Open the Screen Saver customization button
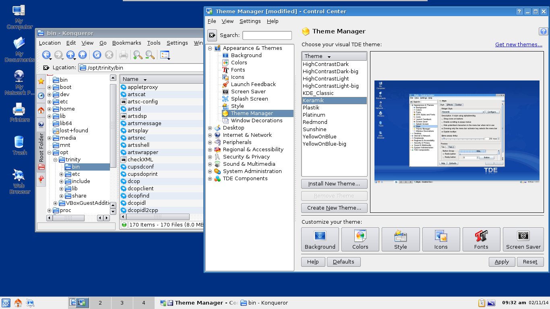550x309 pixels. 523,239
